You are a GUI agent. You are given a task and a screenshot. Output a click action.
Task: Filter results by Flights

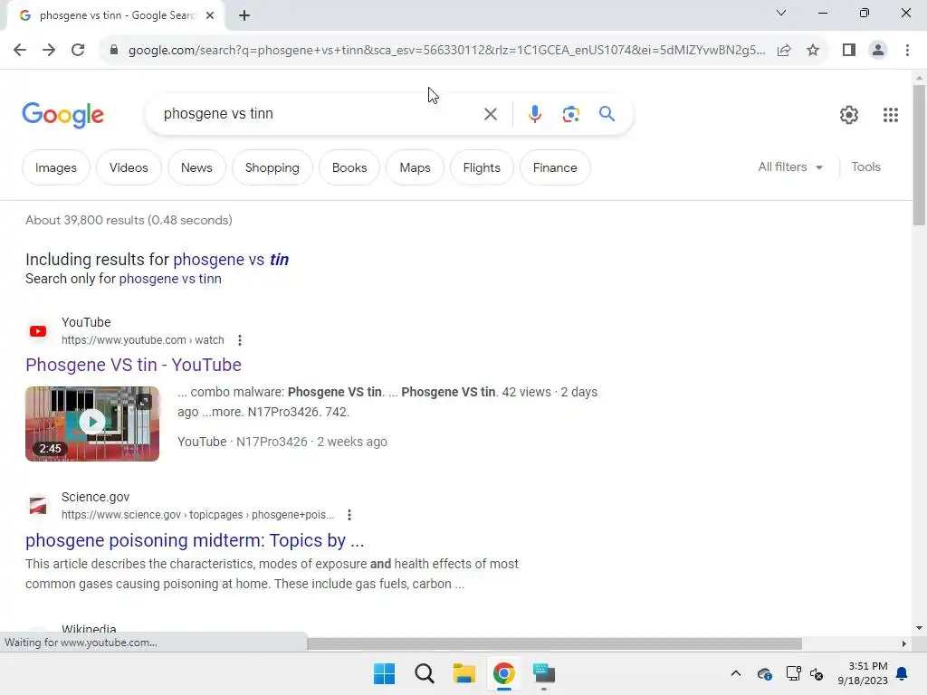pos(482,167)
